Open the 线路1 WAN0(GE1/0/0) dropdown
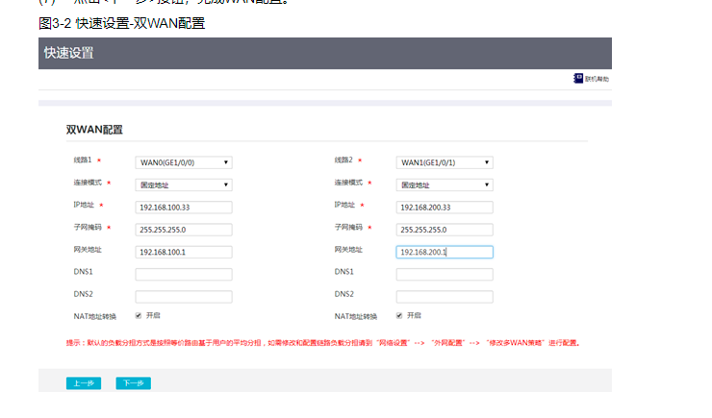Image resolution: width=712 pixels, height=418 pixels. point(184,162)
